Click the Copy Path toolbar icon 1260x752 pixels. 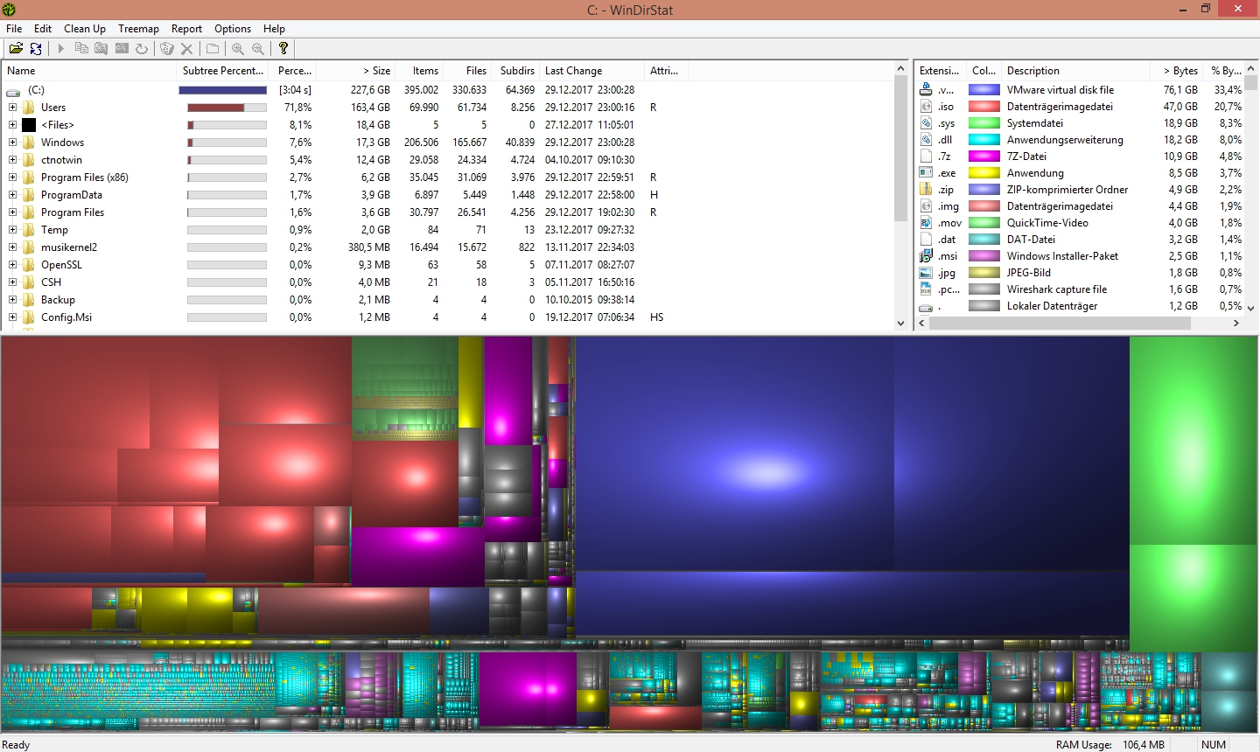[x=81, y=49]
